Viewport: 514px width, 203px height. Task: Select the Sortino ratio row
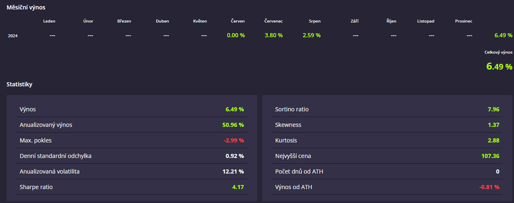[387, 109]
